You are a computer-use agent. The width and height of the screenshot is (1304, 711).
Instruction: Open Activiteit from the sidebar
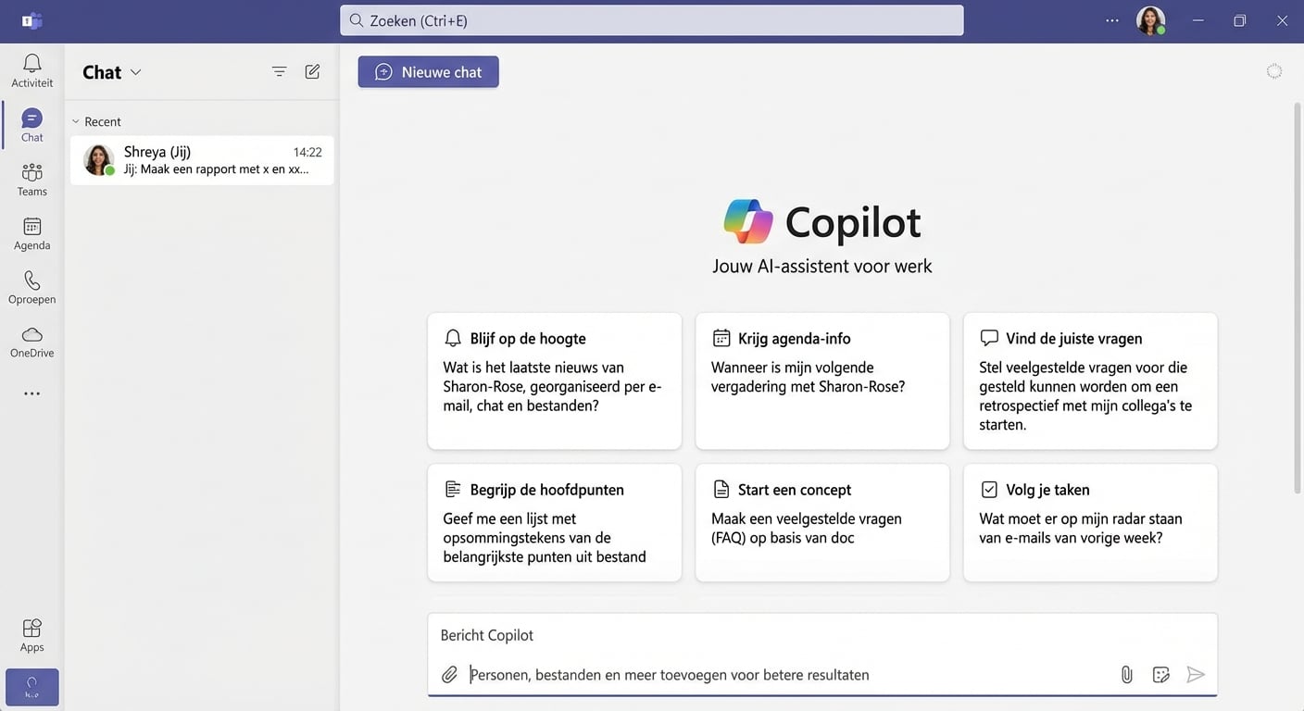(31, 69)
